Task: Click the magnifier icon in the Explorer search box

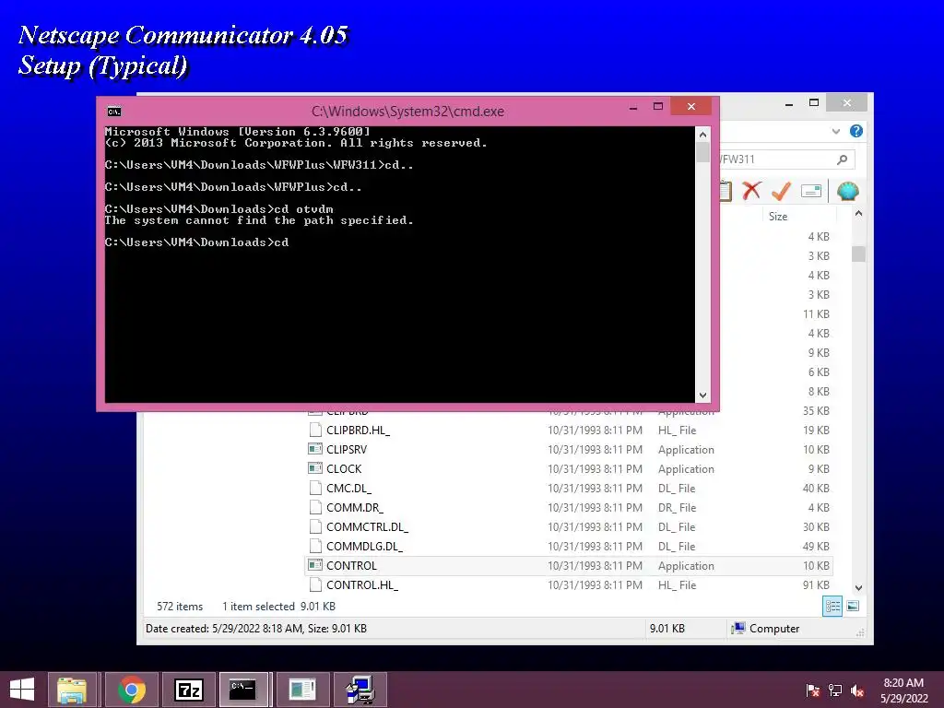Action: [843, 159]
